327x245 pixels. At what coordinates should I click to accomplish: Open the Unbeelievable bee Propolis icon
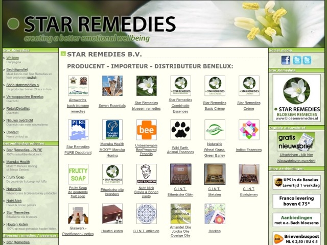point(146,130)
